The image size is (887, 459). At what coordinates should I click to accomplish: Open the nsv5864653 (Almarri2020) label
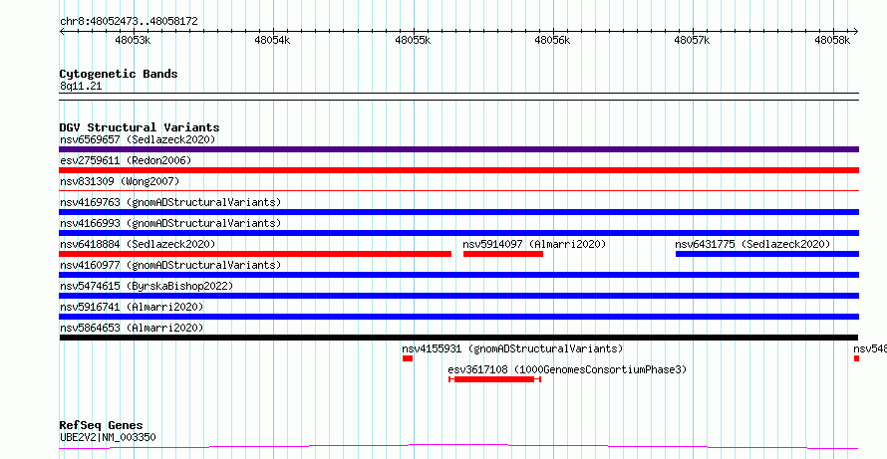[x=132, y=328]
